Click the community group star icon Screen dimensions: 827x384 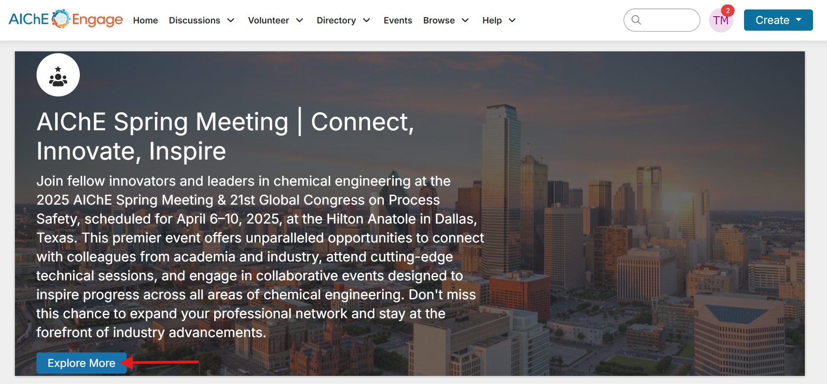click(x=58, y=75)
